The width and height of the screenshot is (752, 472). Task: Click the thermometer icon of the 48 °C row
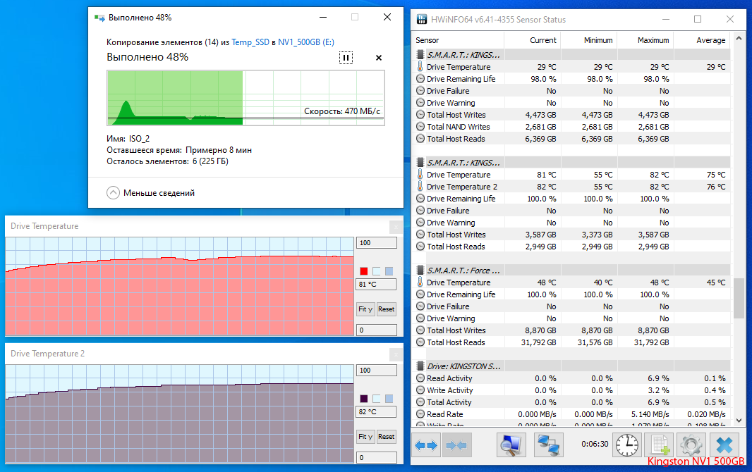(420, 282)
